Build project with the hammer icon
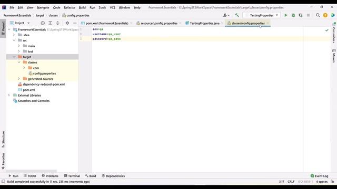337x189 pixels. [236, 15]
